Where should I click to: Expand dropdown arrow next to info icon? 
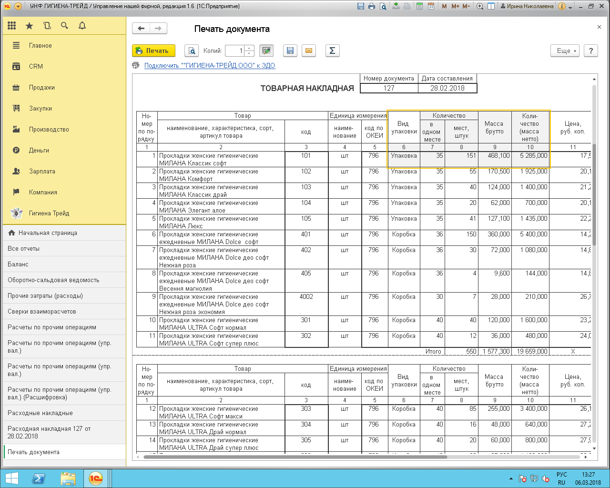[x=571, y=6]
